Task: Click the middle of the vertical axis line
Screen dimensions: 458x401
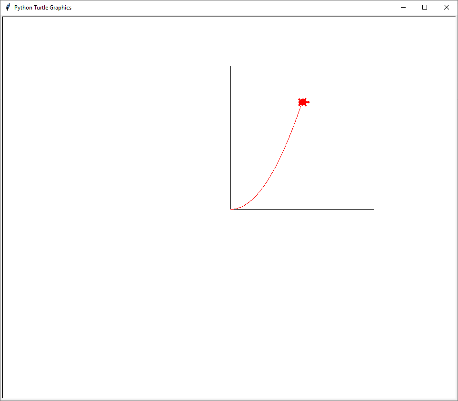Action: click(x=231, y=138)
